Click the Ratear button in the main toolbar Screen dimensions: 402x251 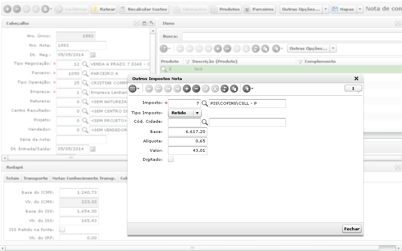[x=104, y=9]
